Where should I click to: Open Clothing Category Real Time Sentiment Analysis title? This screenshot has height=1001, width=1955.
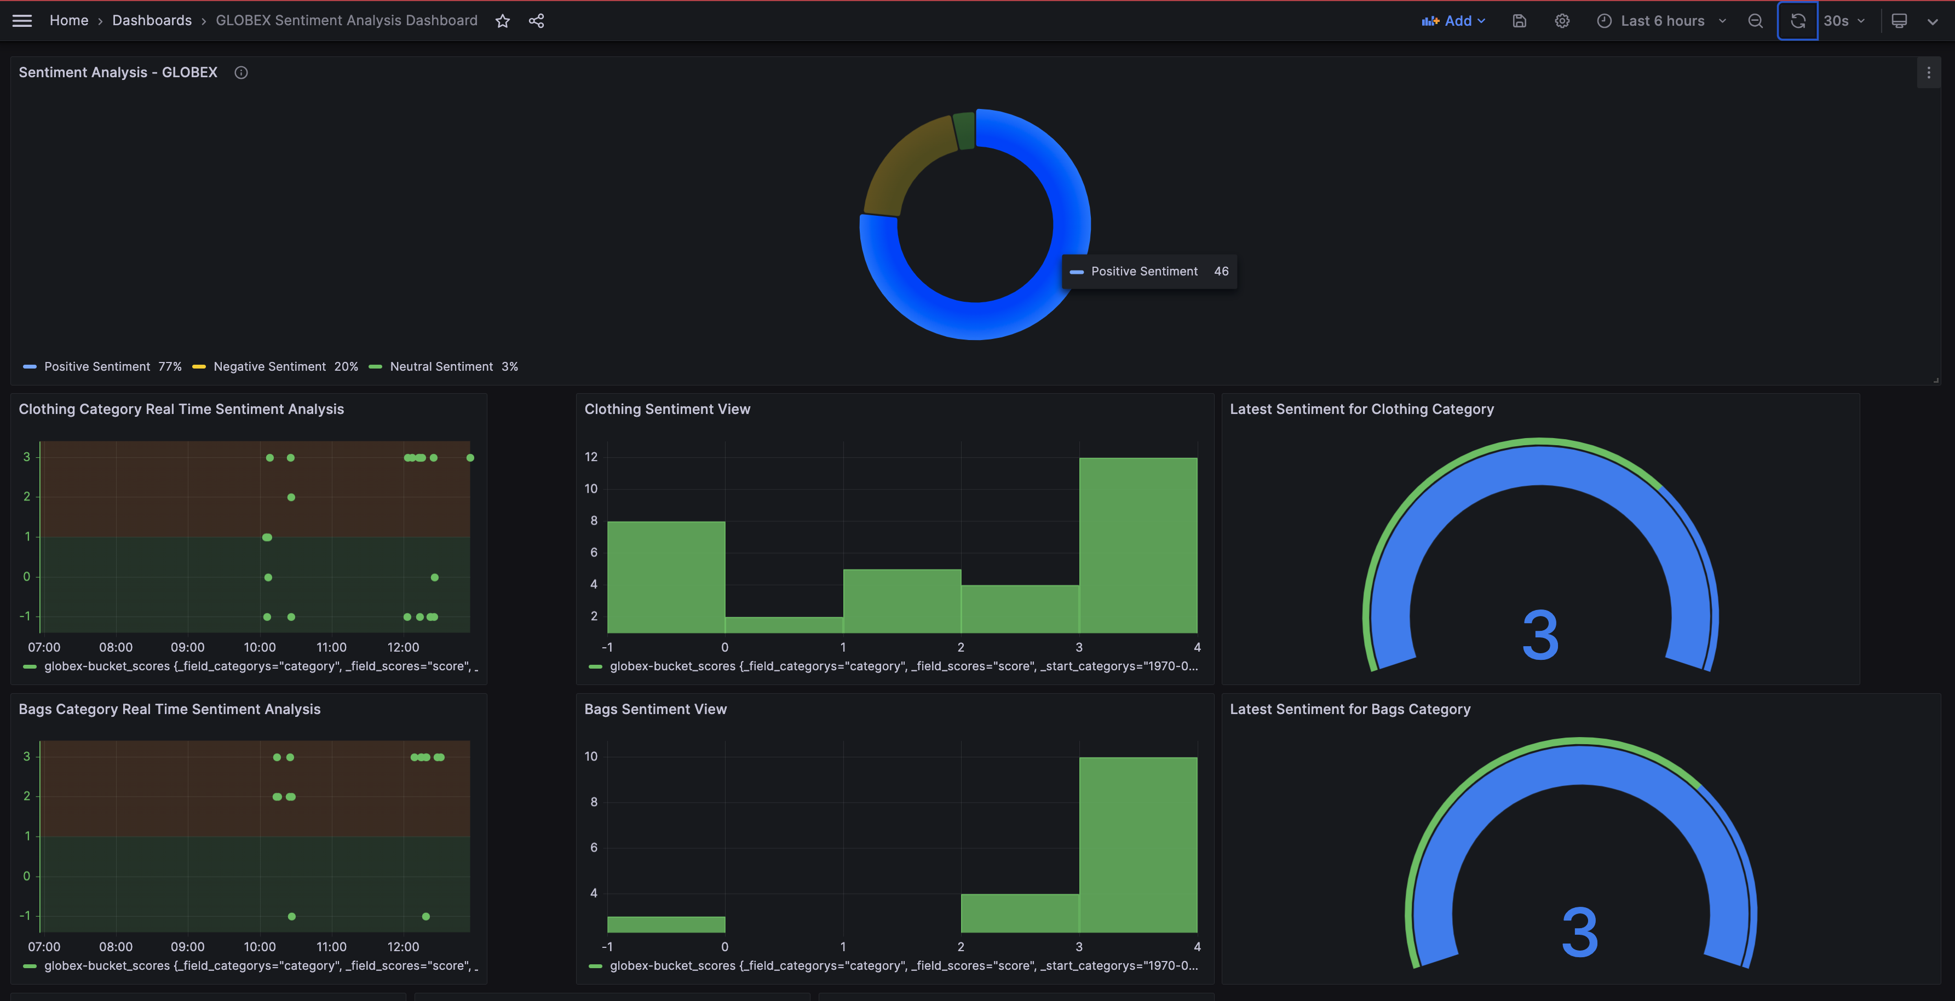tap(181, 409)
